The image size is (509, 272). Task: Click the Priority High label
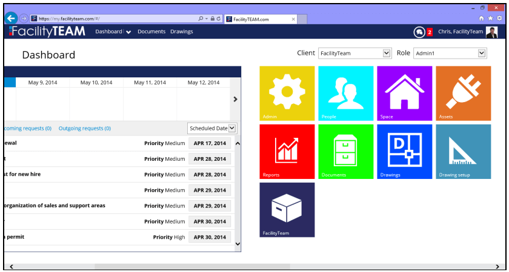pyautogui.click(x=169, y=237)
